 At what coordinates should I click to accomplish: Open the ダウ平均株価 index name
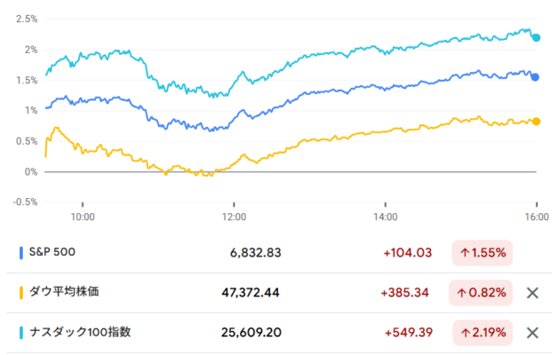(x=66, y=293)
